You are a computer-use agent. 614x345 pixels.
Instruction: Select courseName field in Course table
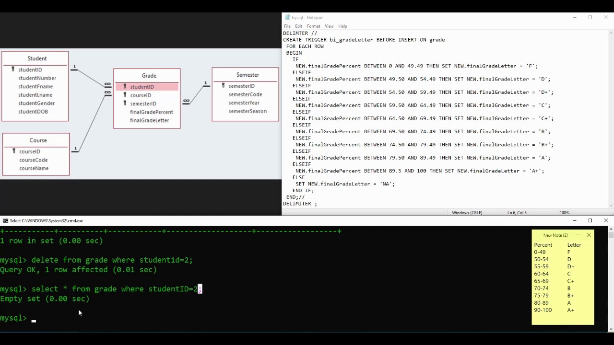click(34, 168)
